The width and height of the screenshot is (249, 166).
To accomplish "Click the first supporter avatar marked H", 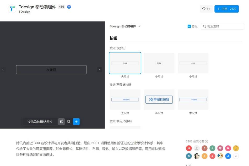I will [189, 148].
